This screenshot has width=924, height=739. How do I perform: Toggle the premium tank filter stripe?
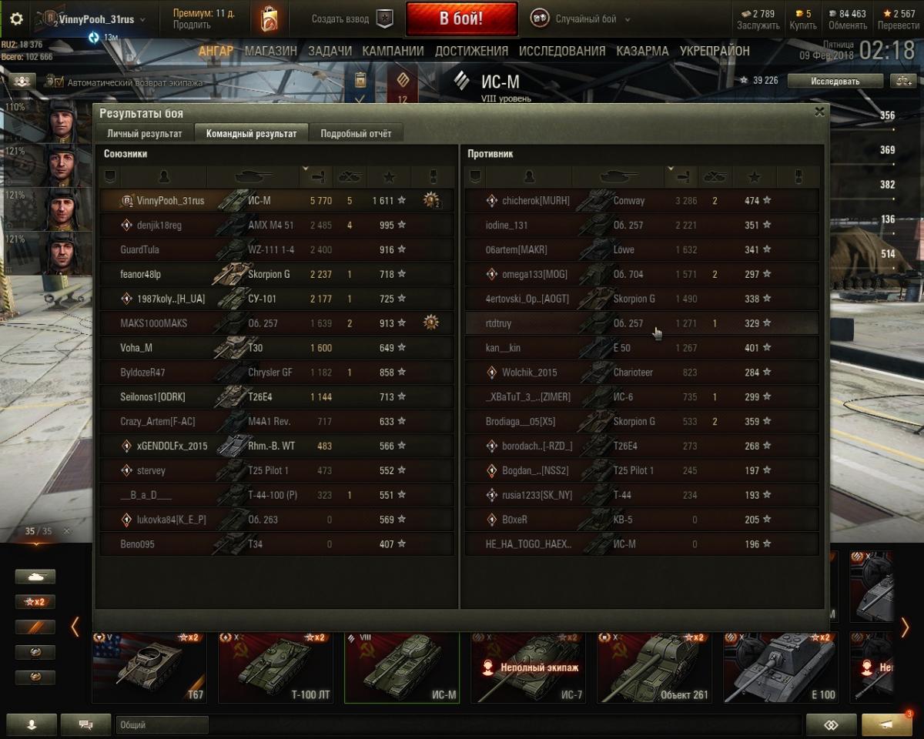click(35, 627)
